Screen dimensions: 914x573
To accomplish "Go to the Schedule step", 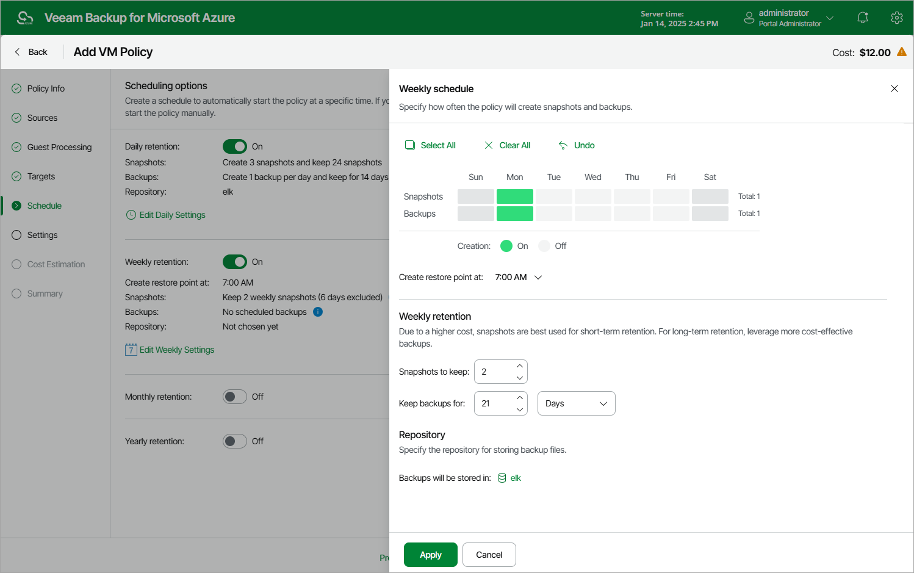I will point(45,206).
